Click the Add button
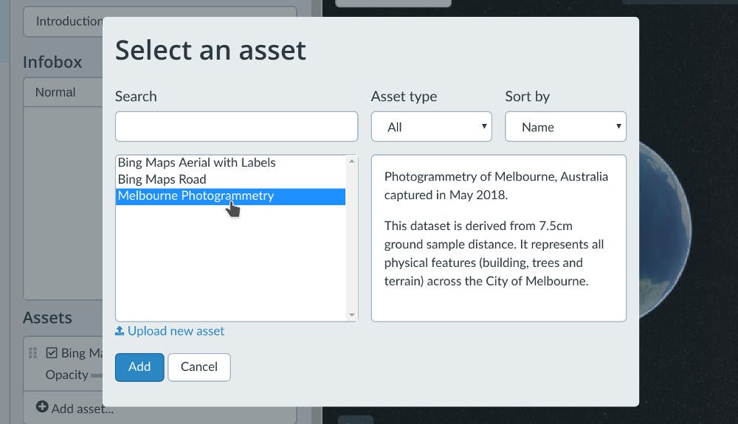Viewport: 738px width, 424px height. [x=139, y=367]
